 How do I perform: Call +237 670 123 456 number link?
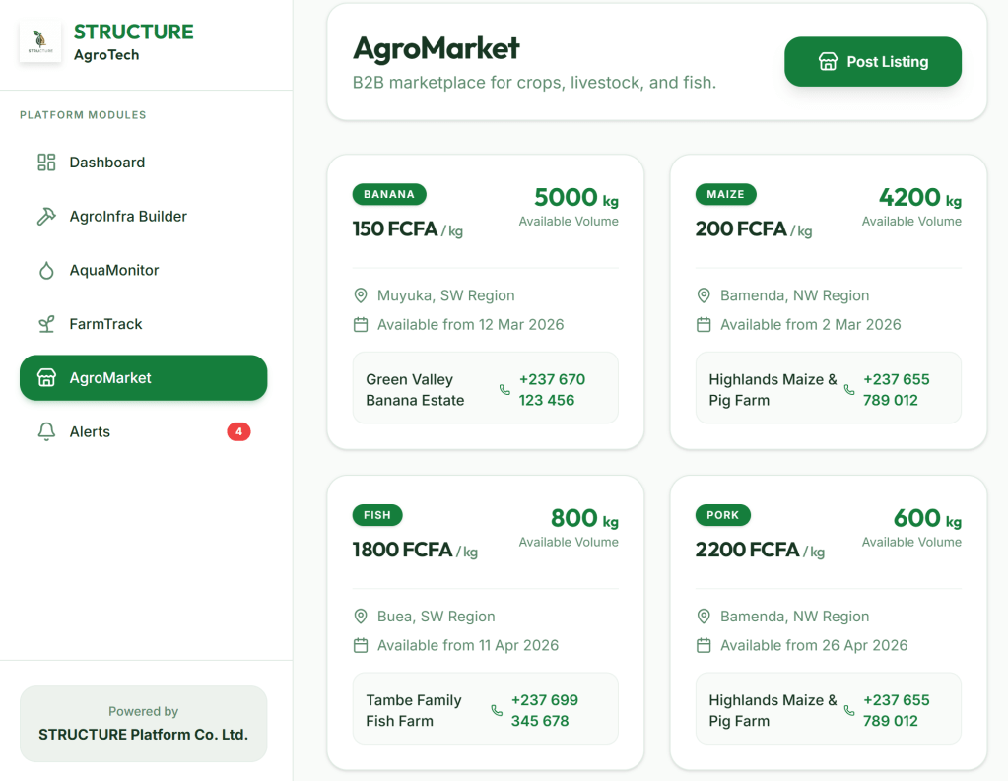point(552,390)
